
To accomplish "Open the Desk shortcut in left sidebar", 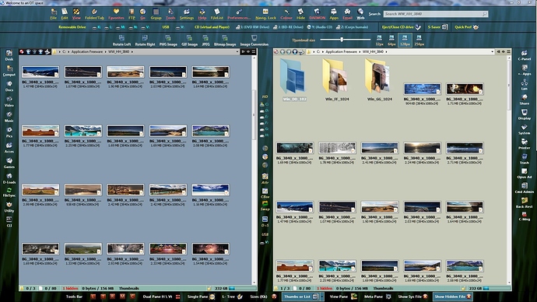I will point(9,55).
